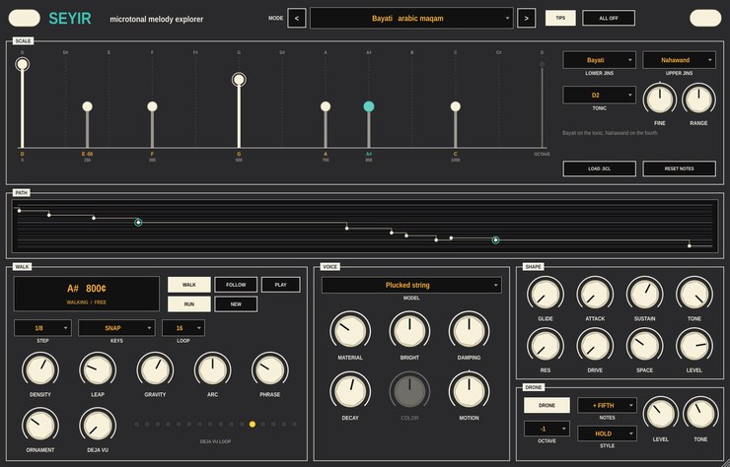Click the Res knob
730x467 pixels.
click(546, 346)
